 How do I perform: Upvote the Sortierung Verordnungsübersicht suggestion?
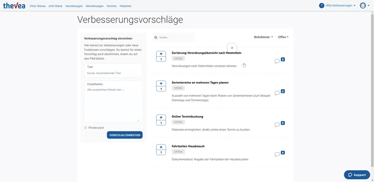tap(161, 54)
